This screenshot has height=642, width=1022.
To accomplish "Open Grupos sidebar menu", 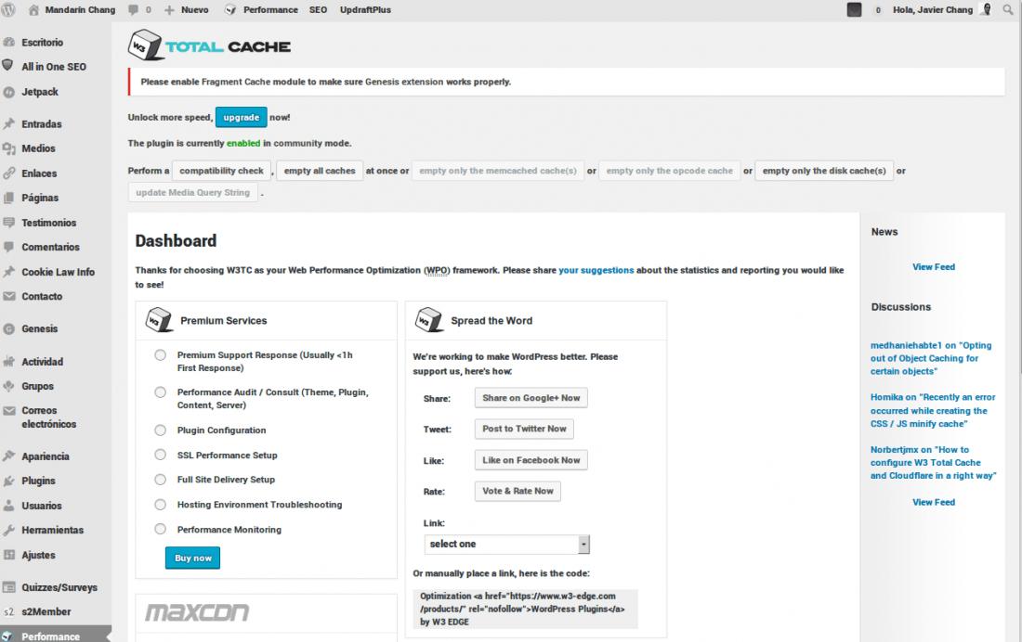I will (x=38, y=386).
